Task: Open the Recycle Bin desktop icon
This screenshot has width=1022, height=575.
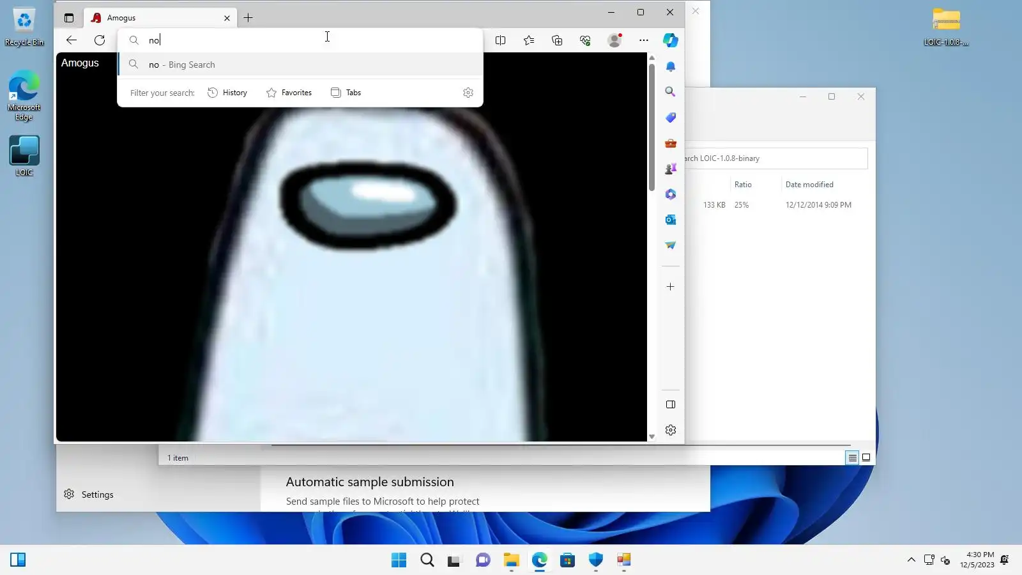Action: (24, 27)
